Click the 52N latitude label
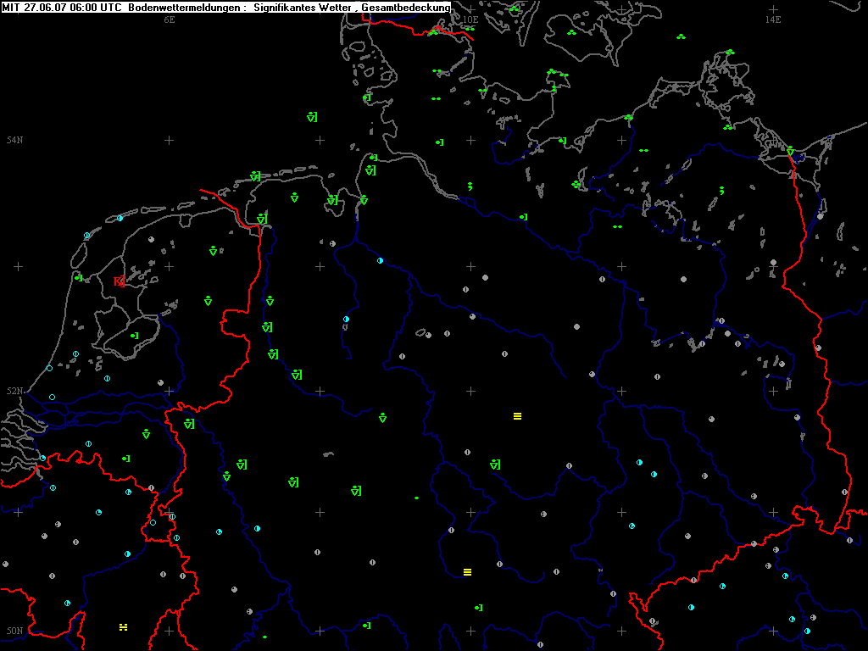Screen dimensions: 868x651 point(14,392)
